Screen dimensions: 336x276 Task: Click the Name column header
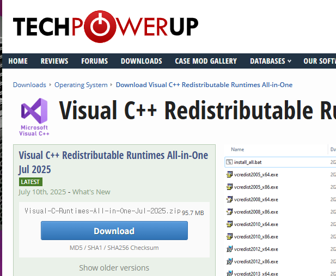click(237, 149)
